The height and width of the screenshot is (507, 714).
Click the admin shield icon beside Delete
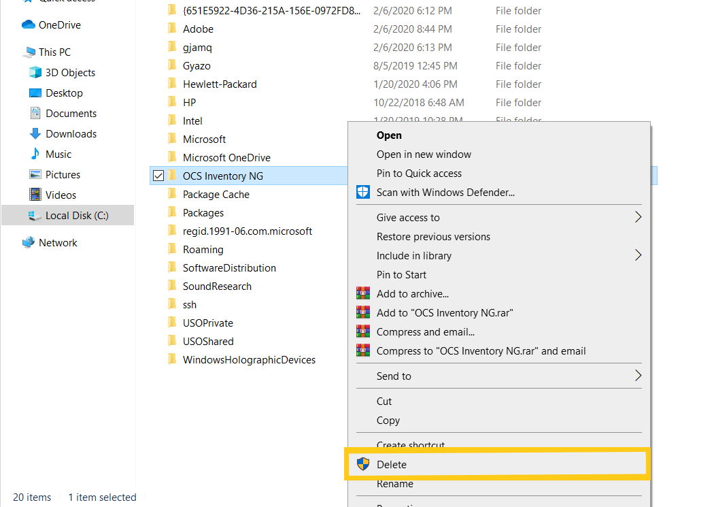[363, 464]
